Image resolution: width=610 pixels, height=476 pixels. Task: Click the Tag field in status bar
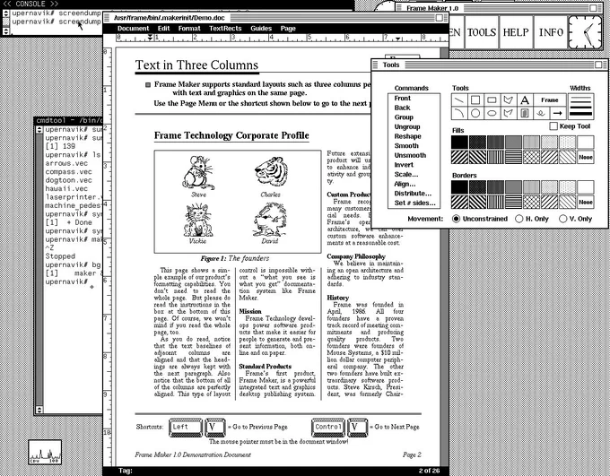[x=126, y=471]
